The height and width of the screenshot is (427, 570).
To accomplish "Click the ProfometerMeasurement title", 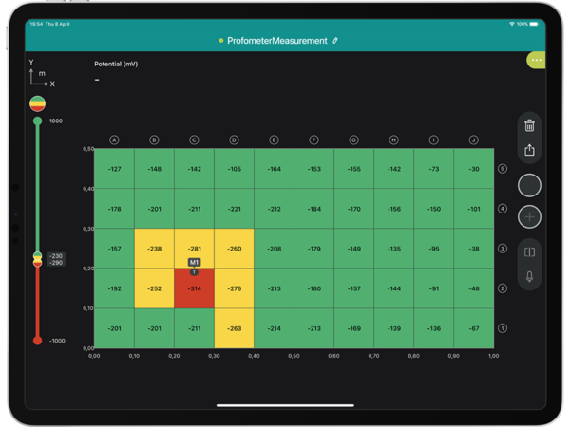I will (276, 41).
